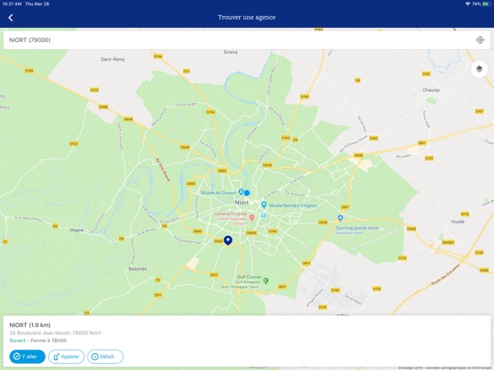Tap the Saint-Rémy town label
The height and width of the screenshot is (370, 494).
click(x=113, y=59)
